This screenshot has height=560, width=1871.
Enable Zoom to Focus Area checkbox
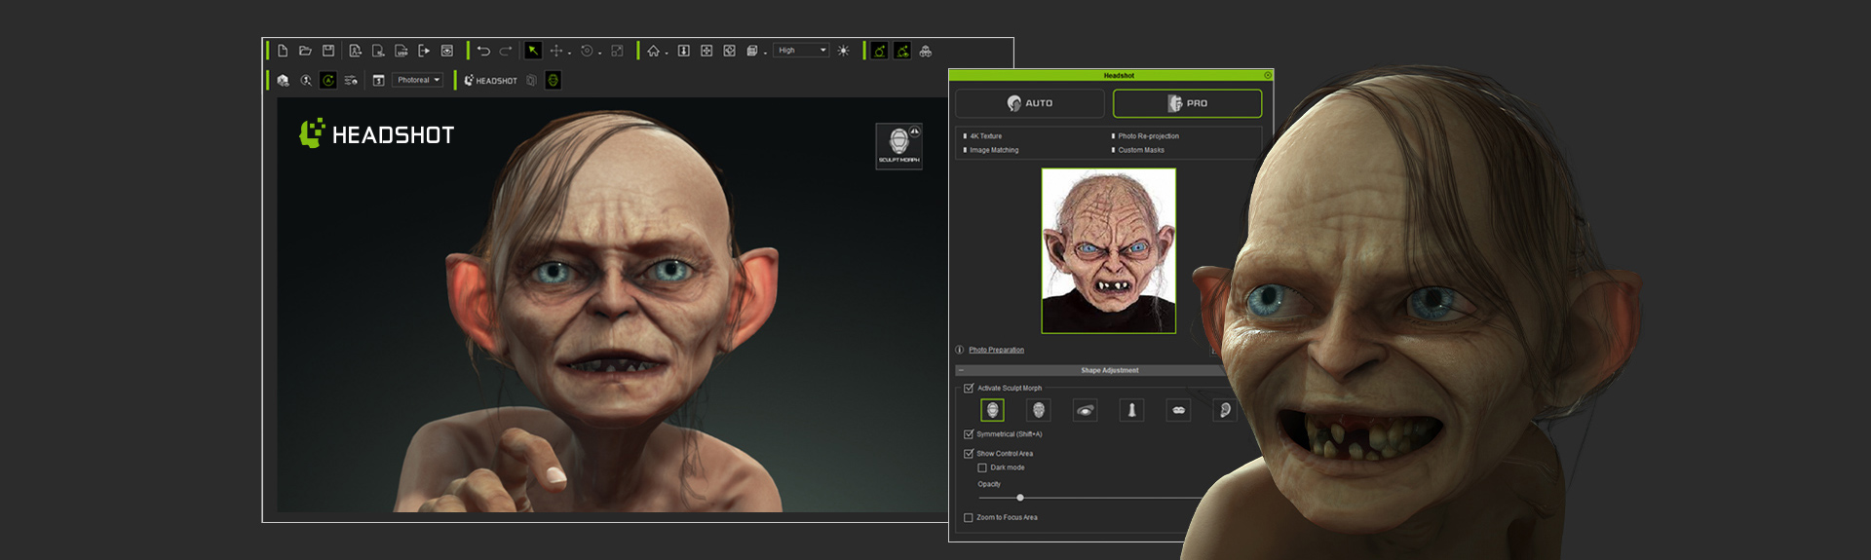(969, 518)
